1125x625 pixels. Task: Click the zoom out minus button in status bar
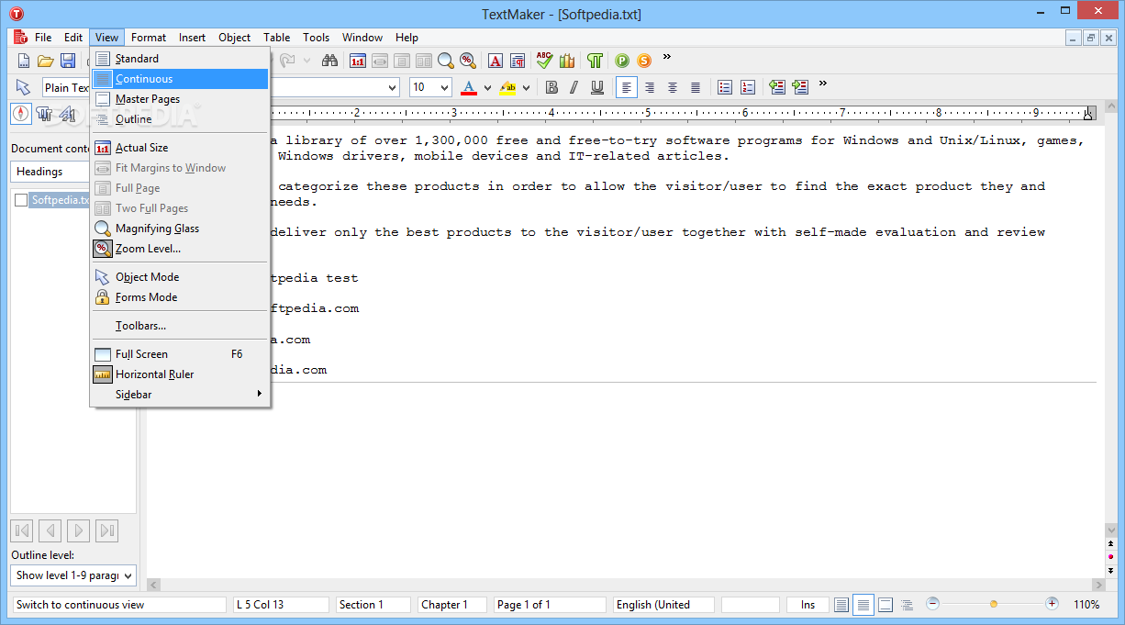pos(933,604)
